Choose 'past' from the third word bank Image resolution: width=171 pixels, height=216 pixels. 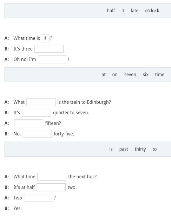pyautogui.click(x=124, y=149)
